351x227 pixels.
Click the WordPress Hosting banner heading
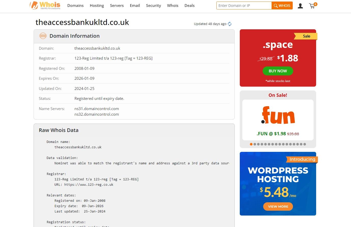pos(278,175)
